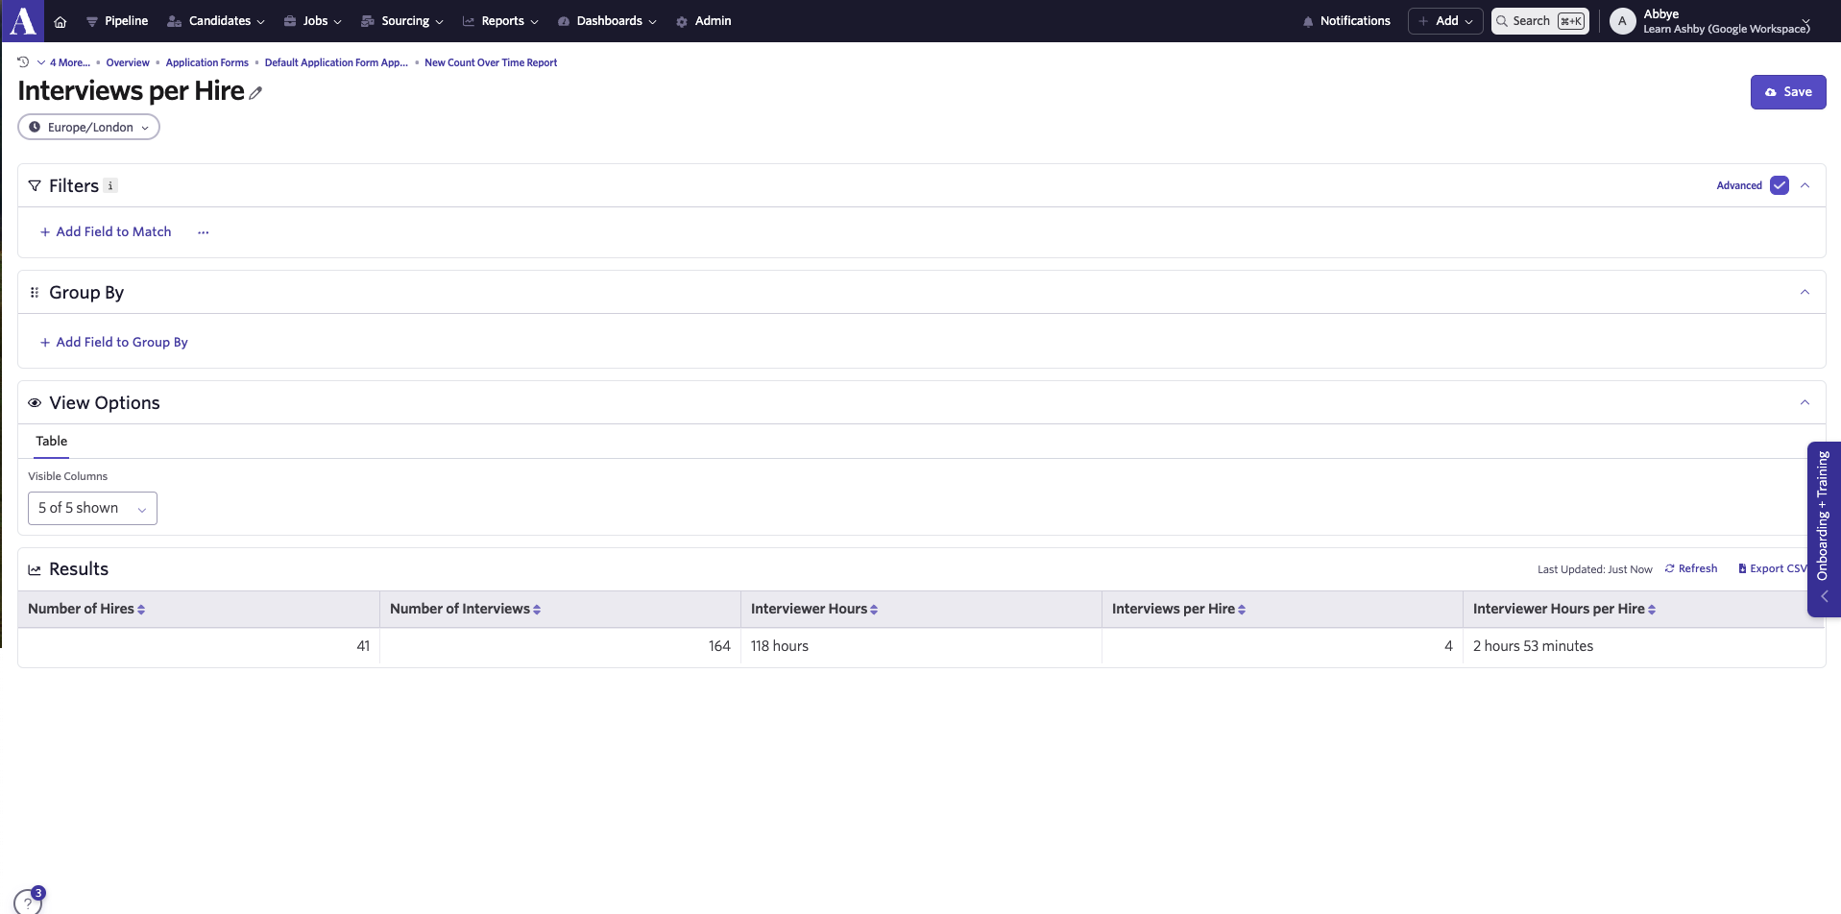Change the Europe/London timezone

(88, 128)
